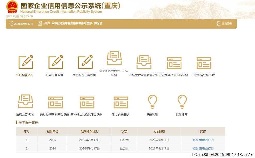Click the clock icon beside the date
This screenshot has width=255, height=158.
12,23
